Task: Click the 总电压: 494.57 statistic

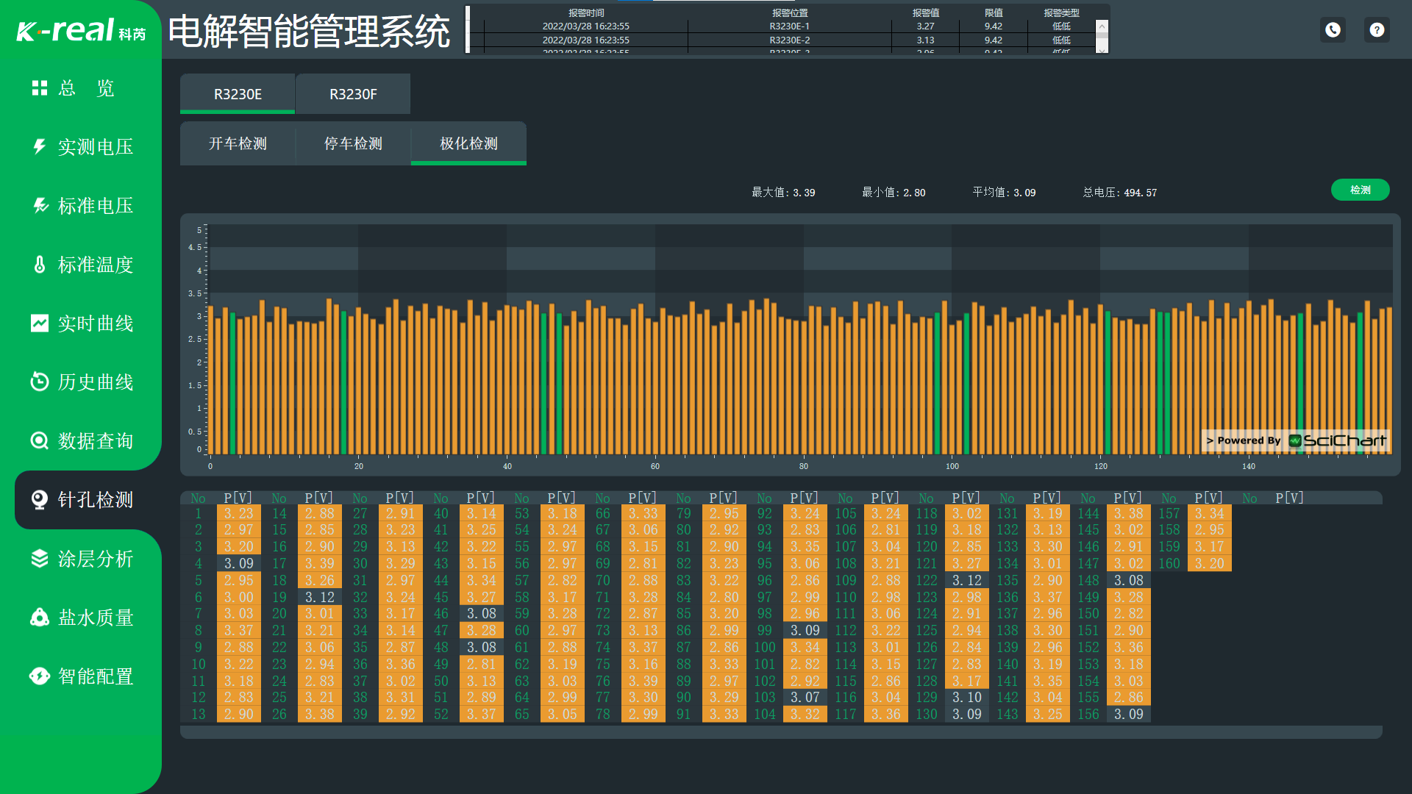Action: pos(1119,193)
